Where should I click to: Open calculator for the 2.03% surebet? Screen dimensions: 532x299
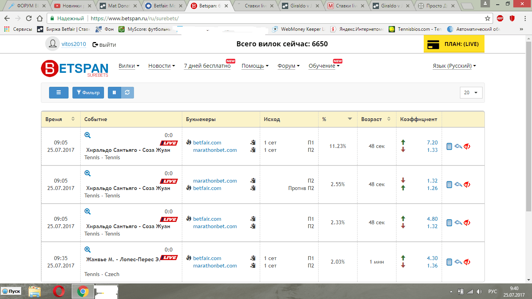(449, 262)
